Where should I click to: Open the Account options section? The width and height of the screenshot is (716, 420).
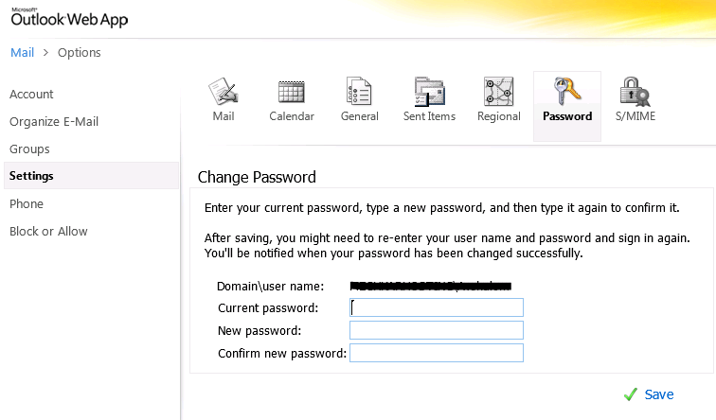(31, 94)
